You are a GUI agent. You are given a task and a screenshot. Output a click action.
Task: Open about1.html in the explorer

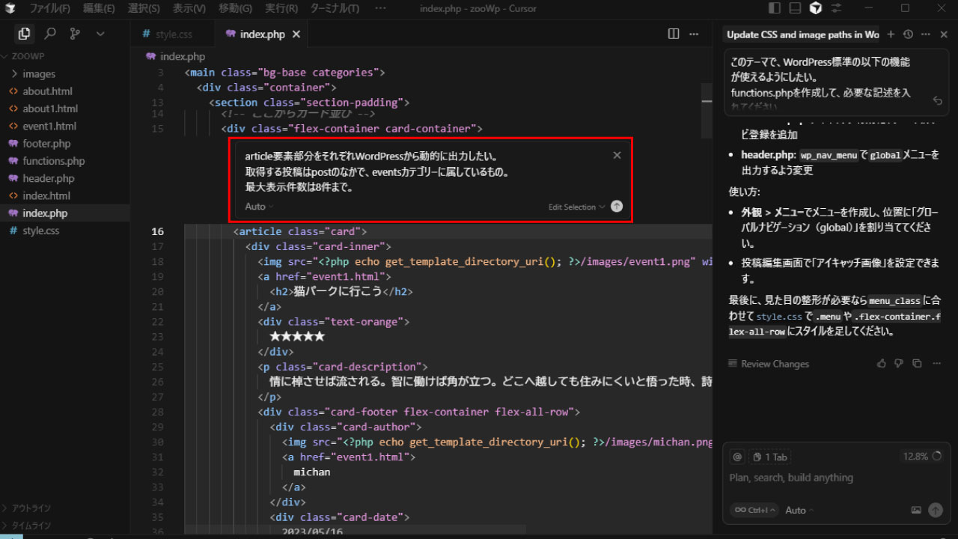tap(65, 109)
